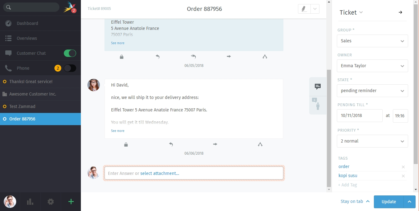This screenshot has height=211, width=419.
Task: Click the green plus to create new
Action: [x=71, y=202]
